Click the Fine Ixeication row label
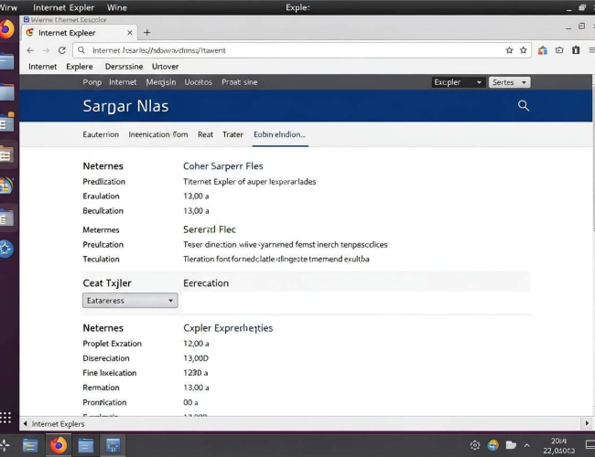Screen dimensions: 595x457 110,373
